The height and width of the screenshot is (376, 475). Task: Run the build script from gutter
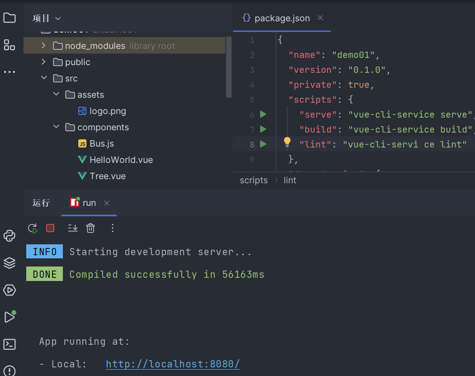263,129
